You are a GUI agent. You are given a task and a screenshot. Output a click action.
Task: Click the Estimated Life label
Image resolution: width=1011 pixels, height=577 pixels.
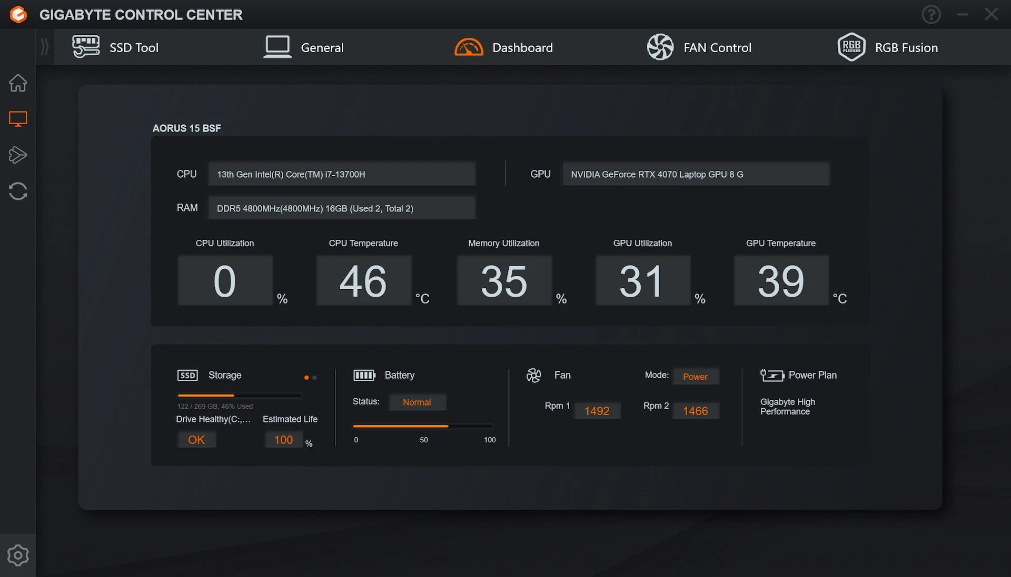click(290, 419)
